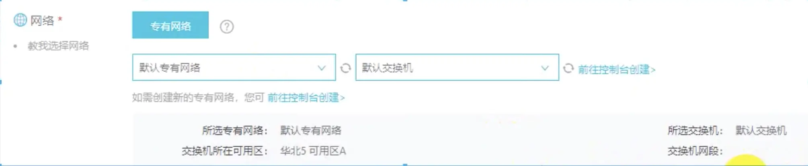Click the chevron arrow in 默认专有网络 box
Screen dimensions: 808x166
(322, 68)
